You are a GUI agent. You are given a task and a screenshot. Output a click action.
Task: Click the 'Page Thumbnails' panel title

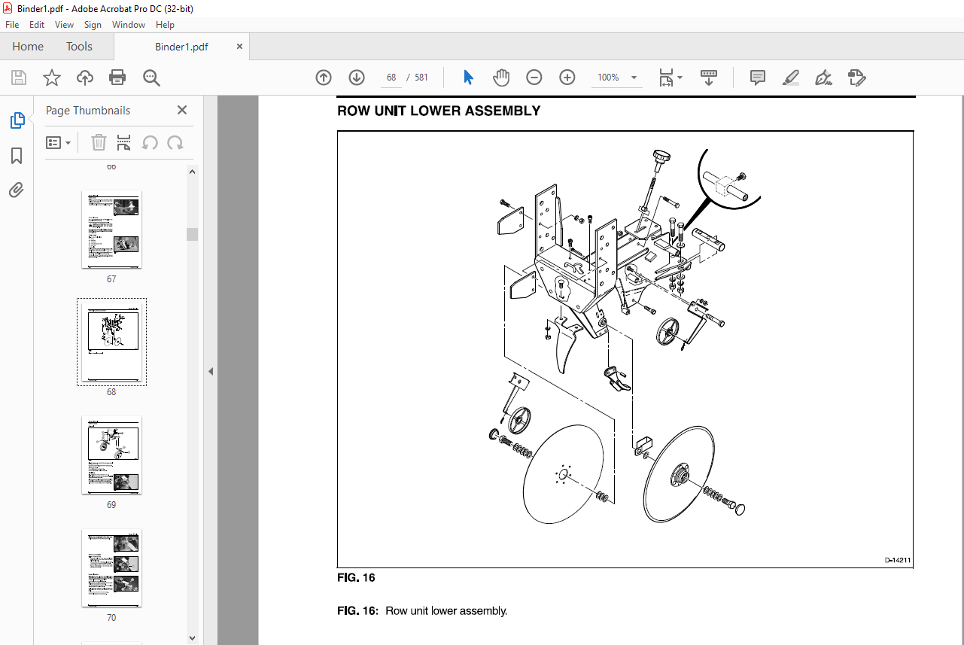[88, 111]
